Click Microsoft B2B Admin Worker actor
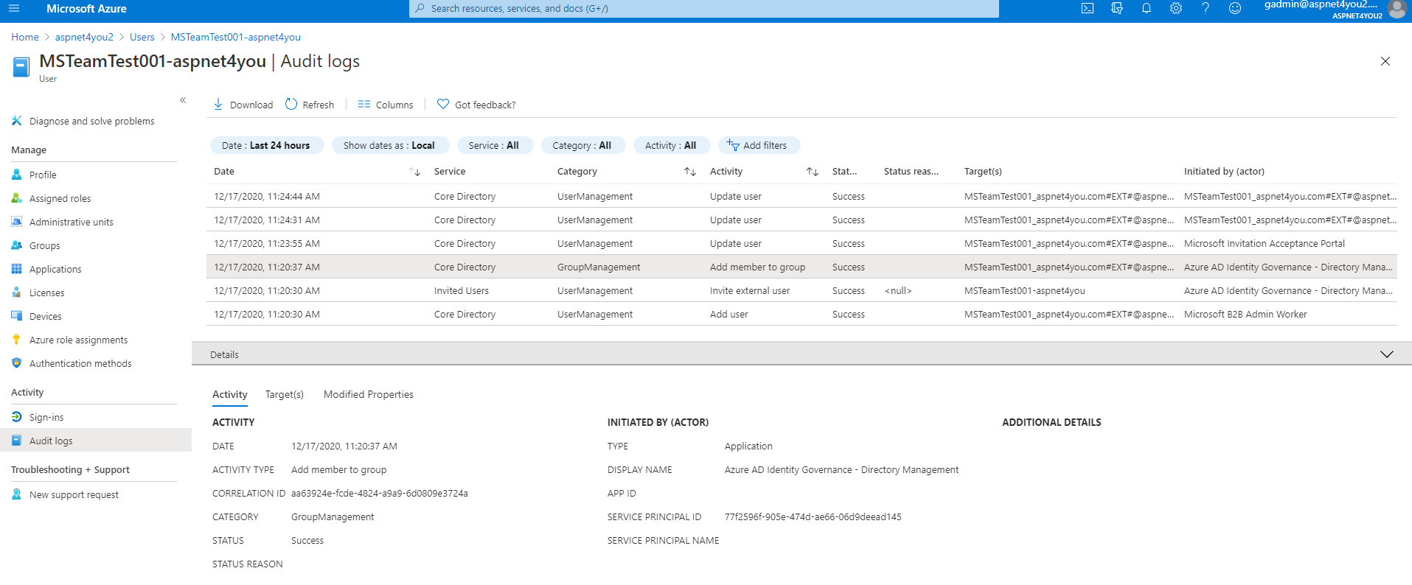This screenshot has height=585, width=1412. pos(1245,314)
